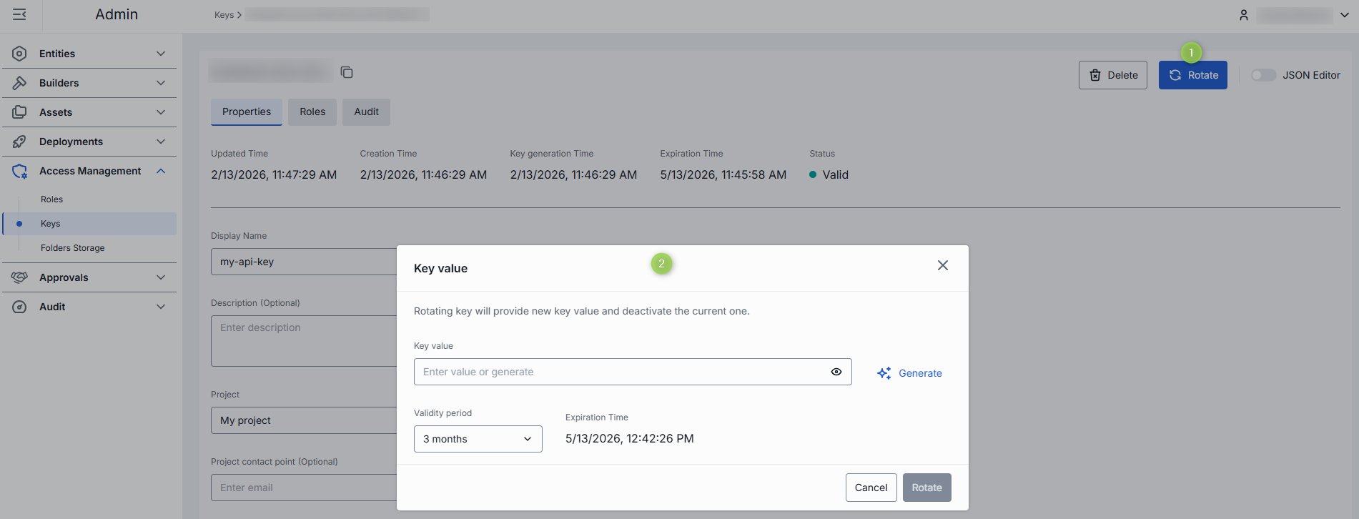Click the Generate sparkle icon
This screenshot has width=1359, height=519.
point(884,373)
